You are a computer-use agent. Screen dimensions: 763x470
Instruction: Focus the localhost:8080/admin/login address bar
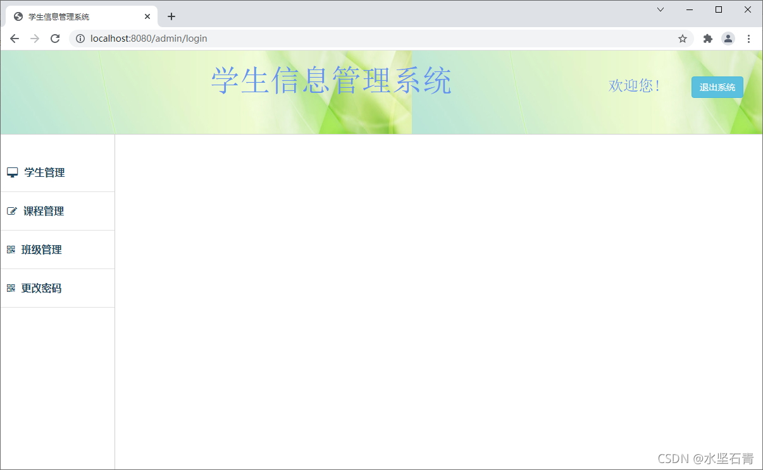coord(381,39)
